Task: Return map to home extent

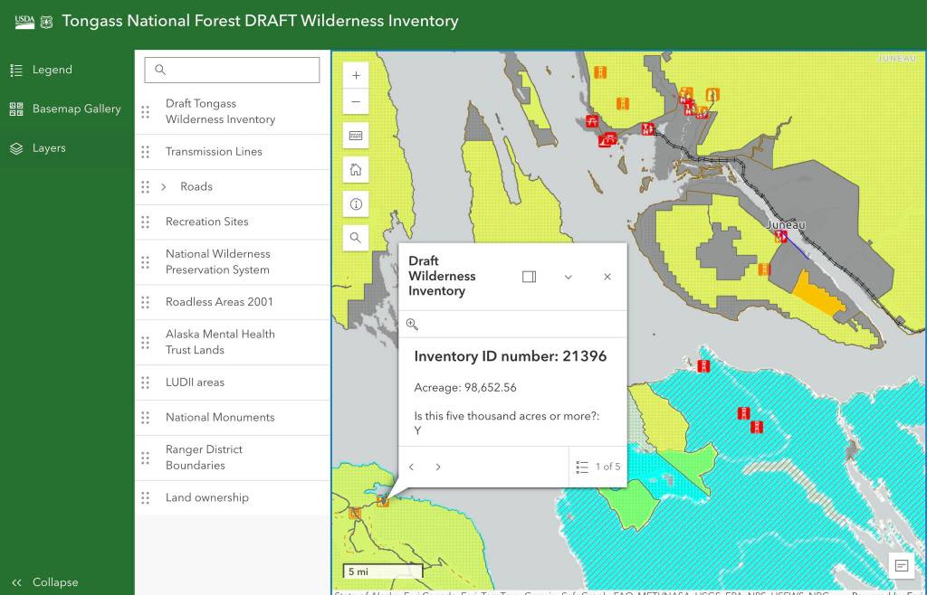Action: [356, 170]
